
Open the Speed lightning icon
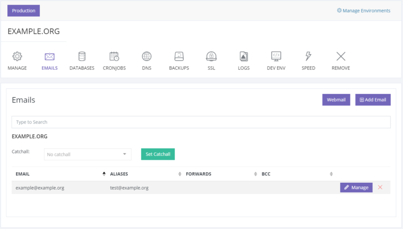point(309,56)
